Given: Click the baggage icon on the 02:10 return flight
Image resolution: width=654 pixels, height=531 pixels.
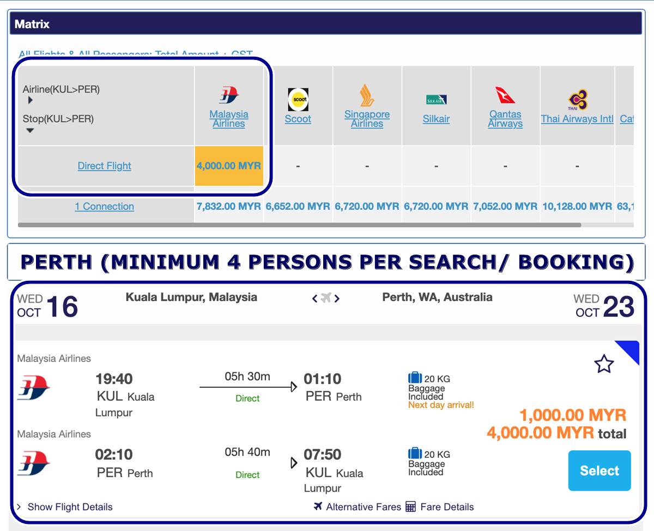Looking at the screenshot, I should point(415,453).
